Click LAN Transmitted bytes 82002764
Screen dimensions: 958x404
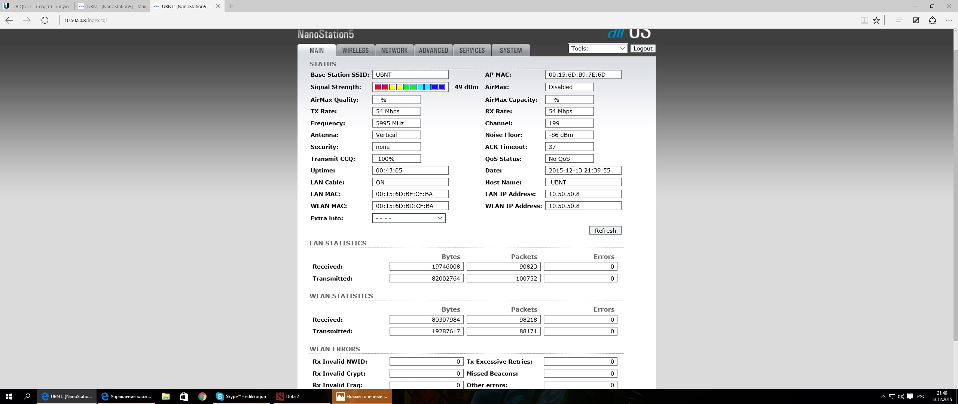[x=426, y=278]
